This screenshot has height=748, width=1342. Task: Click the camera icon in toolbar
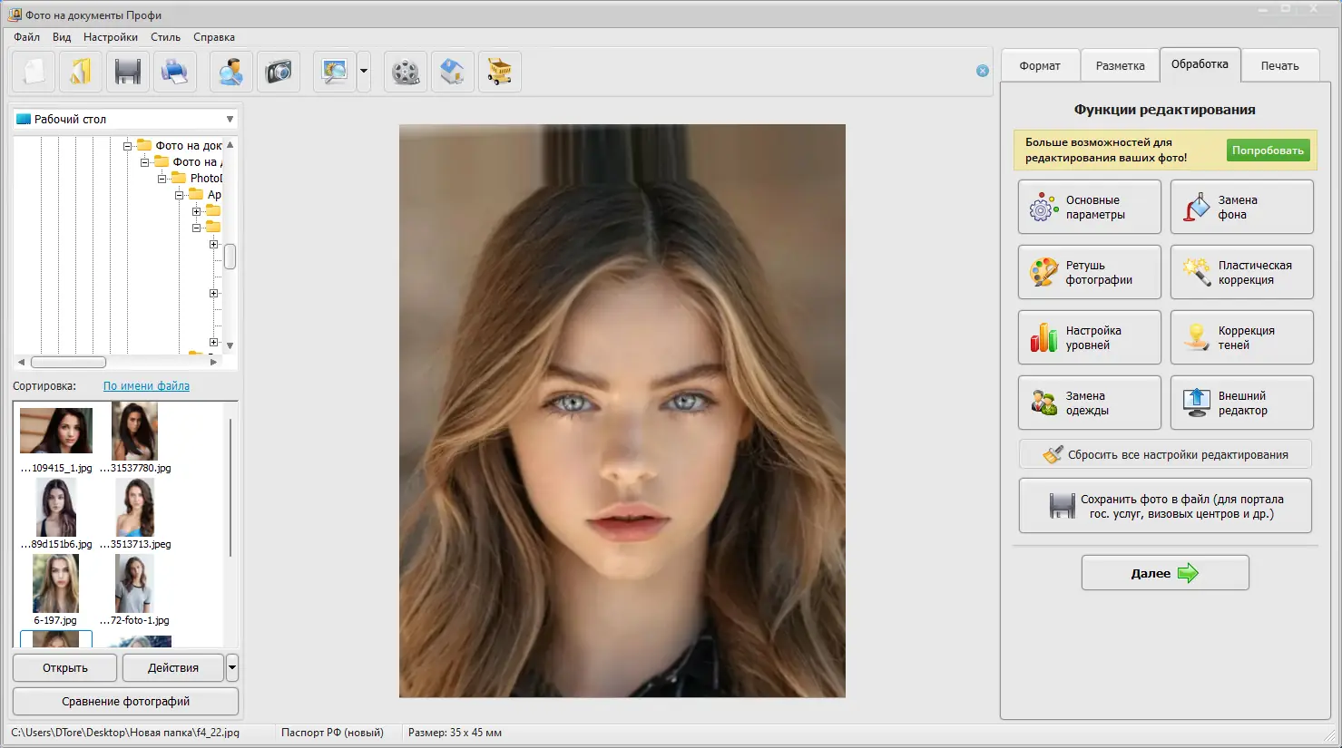pos(279,72)
